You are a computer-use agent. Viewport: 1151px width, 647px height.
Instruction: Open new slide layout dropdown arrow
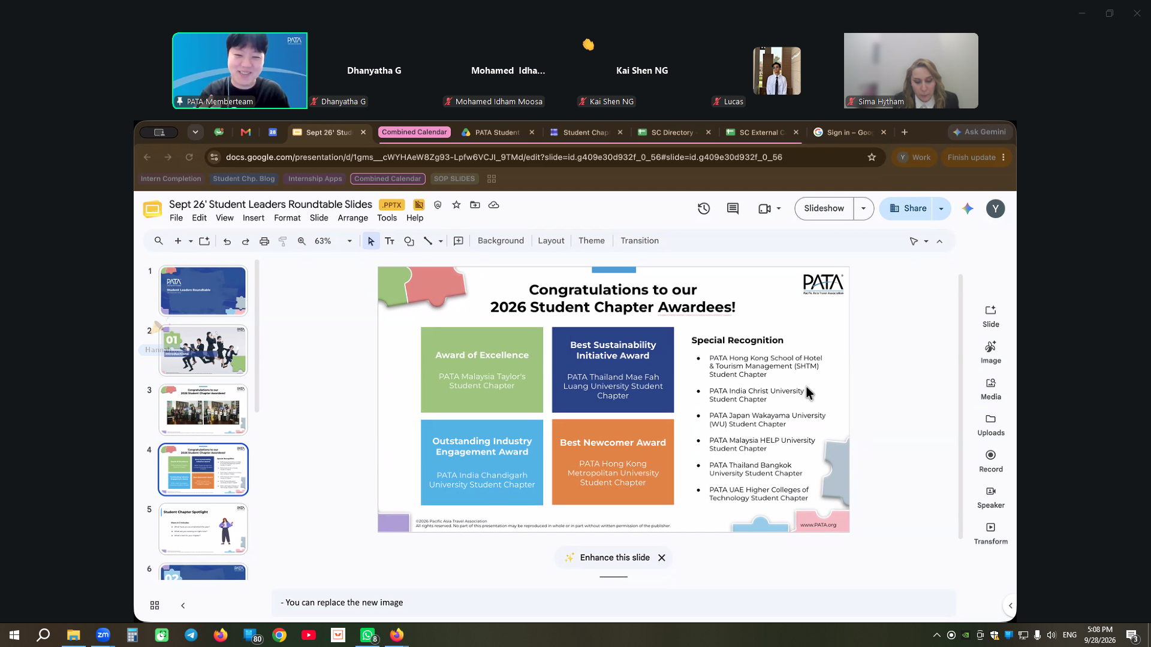[191, 241]
